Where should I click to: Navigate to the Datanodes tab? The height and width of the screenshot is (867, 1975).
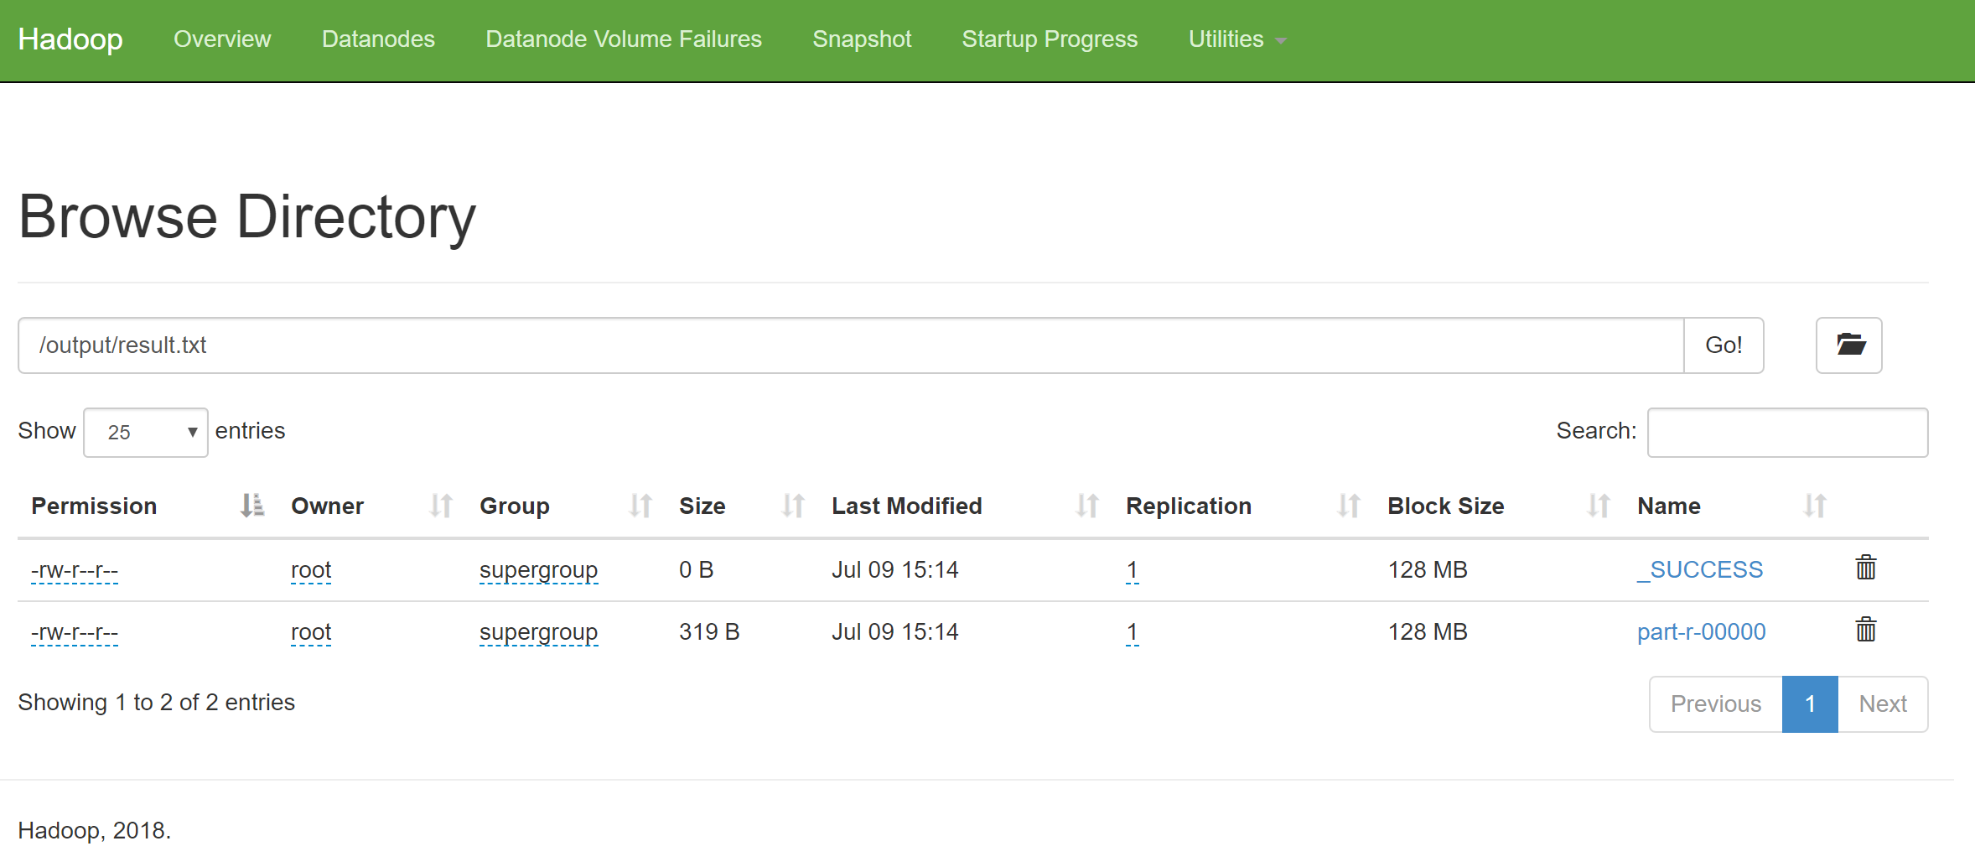377,39
